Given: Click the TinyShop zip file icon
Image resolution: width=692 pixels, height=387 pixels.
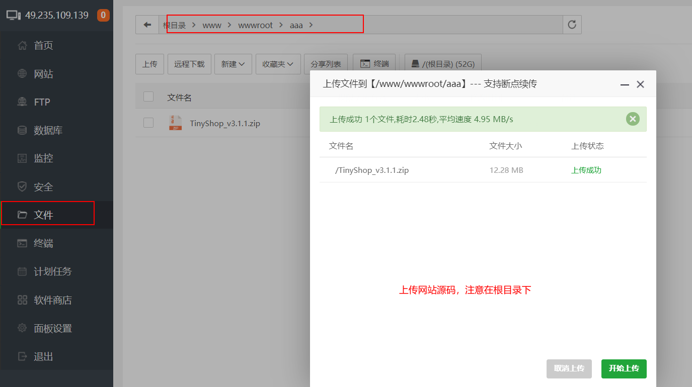Looking at the screenshot, I should tap(175, 123).
